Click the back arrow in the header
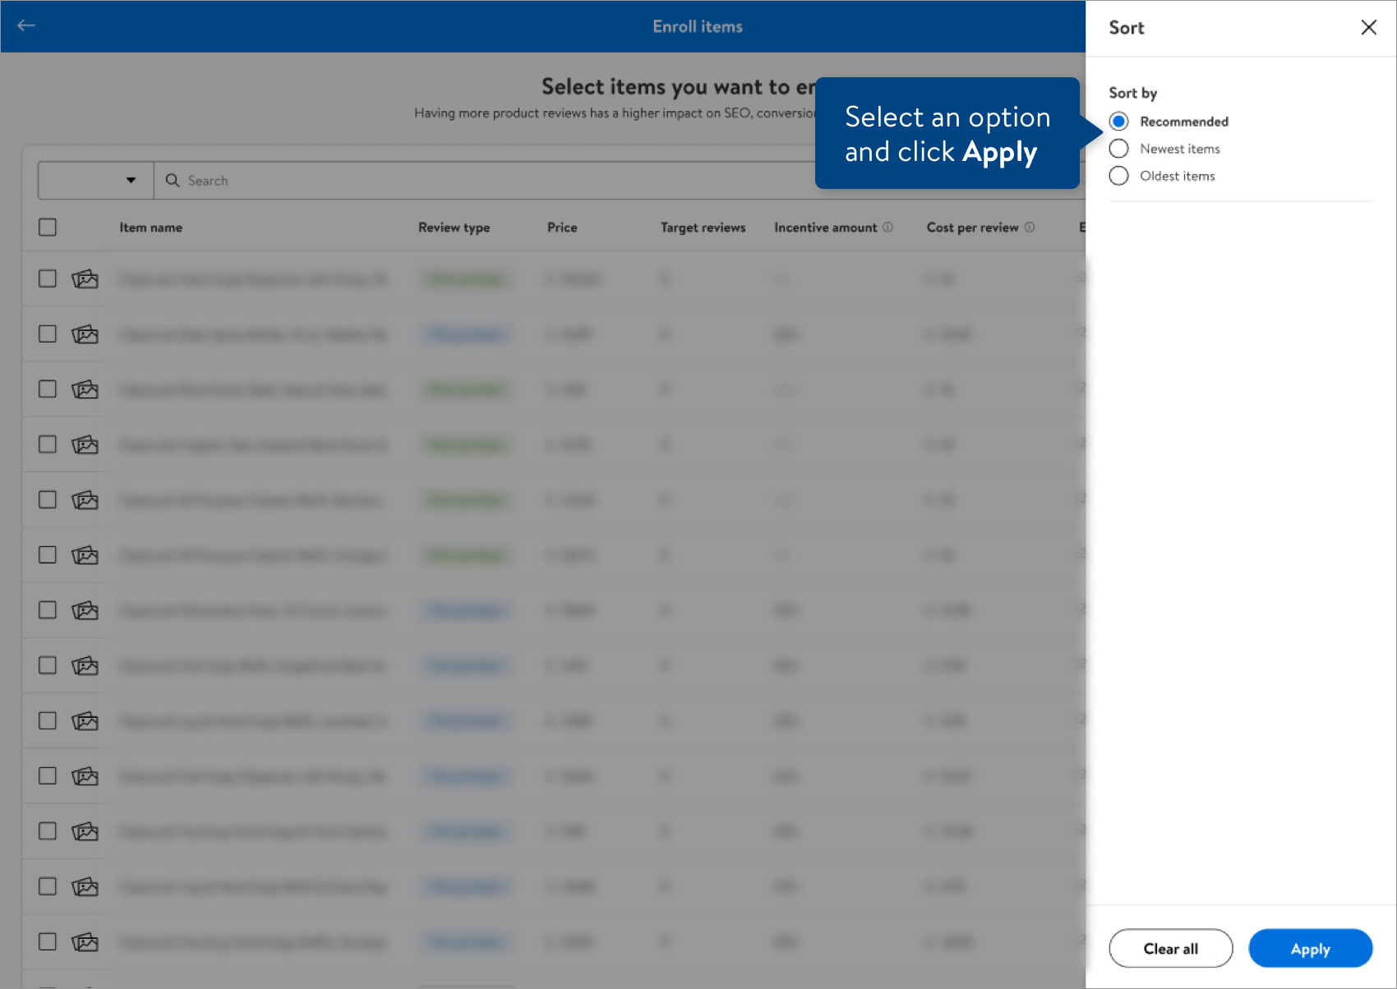This screenshot has width=1397, height=989. tap(26, 25)
